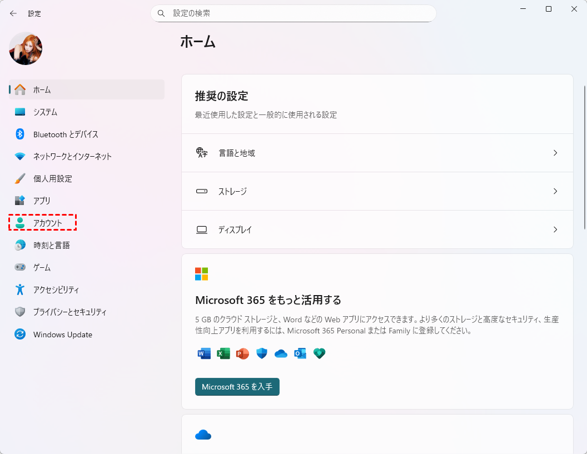Select プライバシーとセキュリティ in the sidebar
587x454 pixels.
point(69,312)
